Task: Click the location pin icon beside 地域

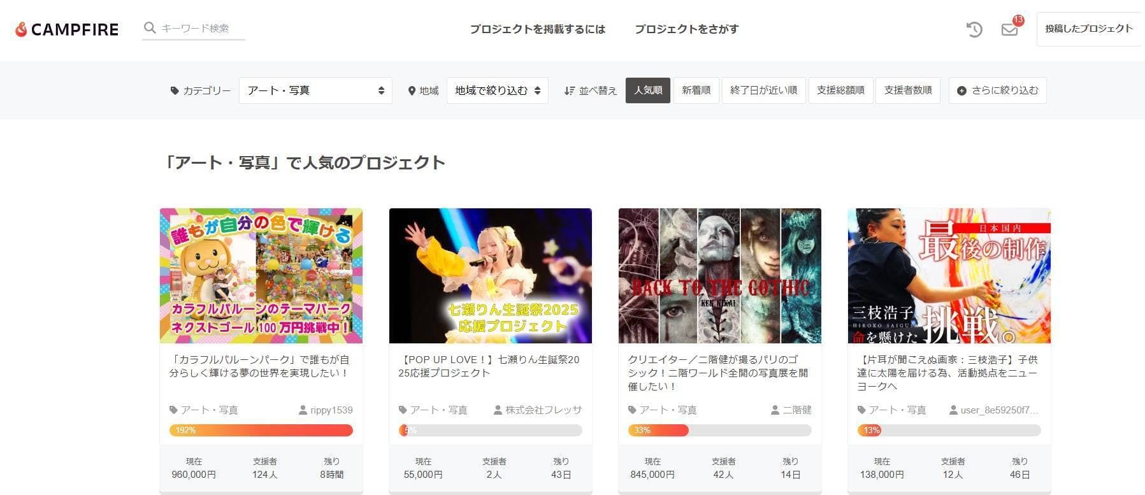Action: click(x=412, y=90)
